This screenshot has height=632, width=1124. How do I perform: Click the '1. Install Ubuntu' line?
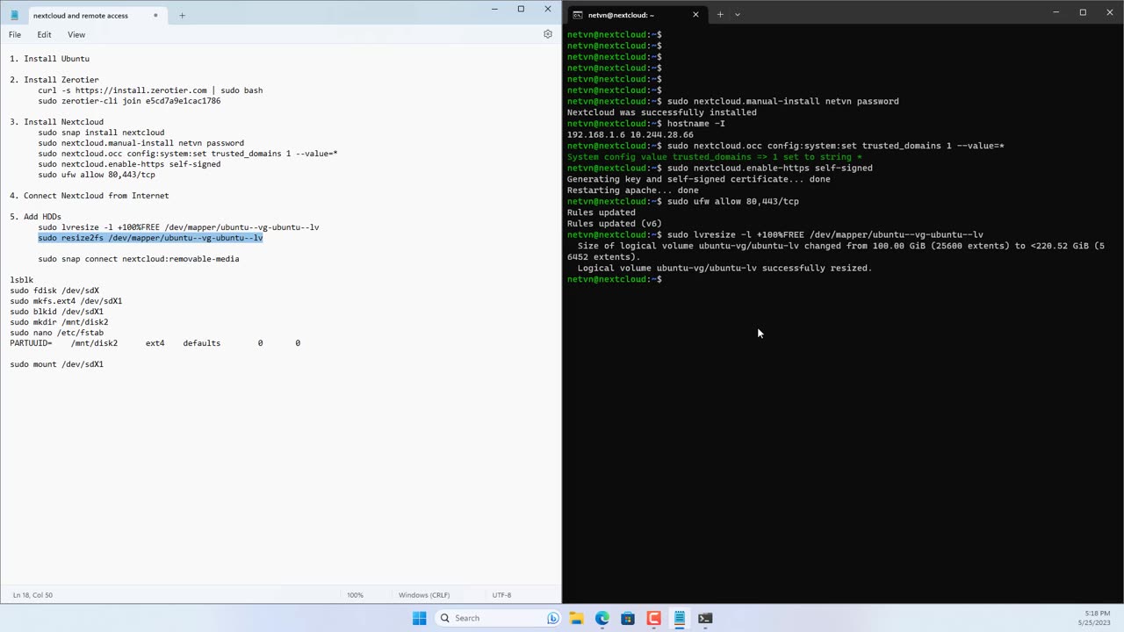[x=50, y=59]
